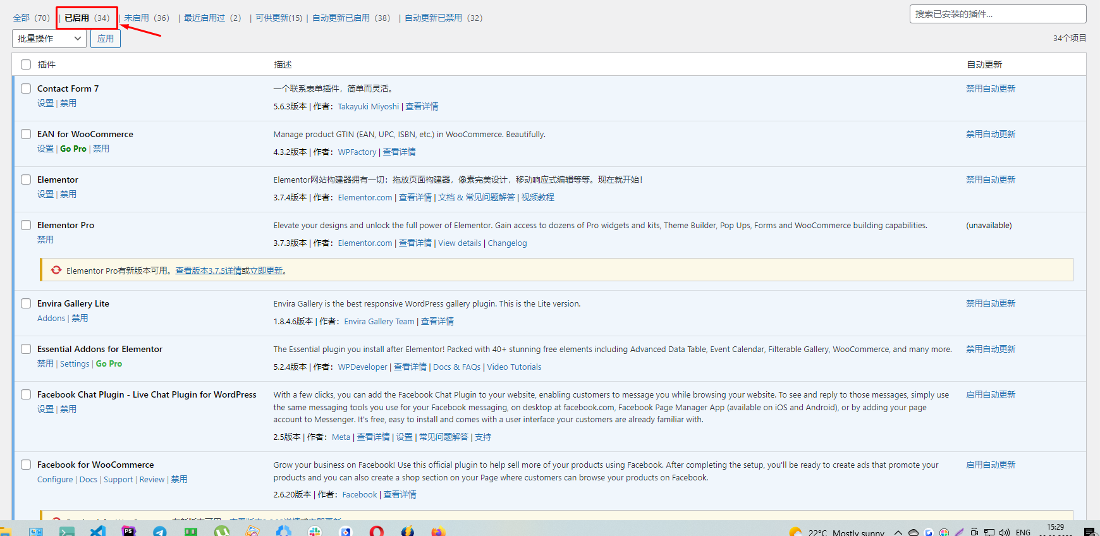The height and width of the screenshot is (536, 1100).
Task: Open PhpStorm from the taskbar
Action: click(x=129, y=532)
